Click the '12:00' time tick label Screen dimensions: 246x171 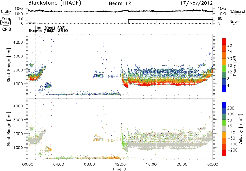click(x=120, y=165)
